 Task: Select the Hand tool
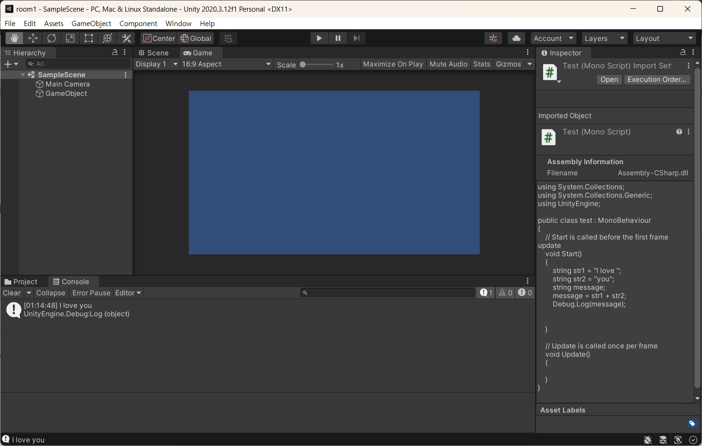(14, 38)
